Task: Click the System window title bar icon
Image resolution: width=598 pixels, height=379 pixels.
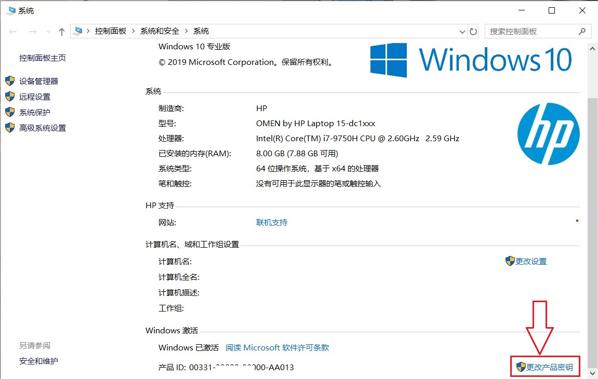Action: coord(11,11)
